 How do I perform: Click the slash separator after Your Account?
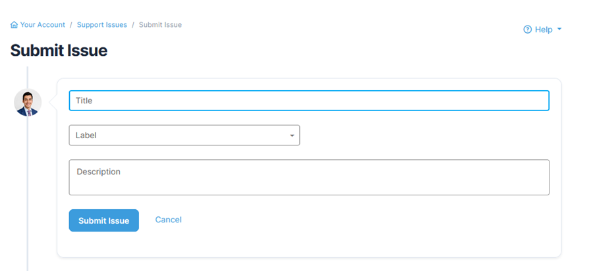[71, 25]
